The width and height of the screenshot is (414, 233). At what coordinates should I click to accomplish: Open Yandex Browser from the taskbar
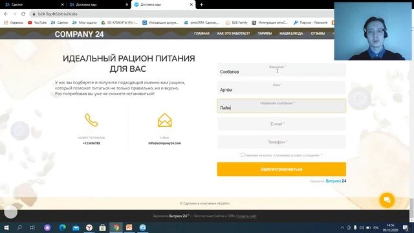pyautogui.click(x=89, y=227)
